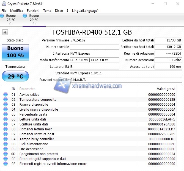The width and height of the screenshot is (184, 171).
Task: Click the status orb beside Percentuale usata
Action: click(x=6, y=114)
